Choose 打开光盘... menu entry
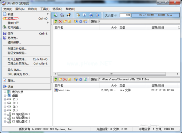Viewport: 182px width, 133px height. pos(27,28)
